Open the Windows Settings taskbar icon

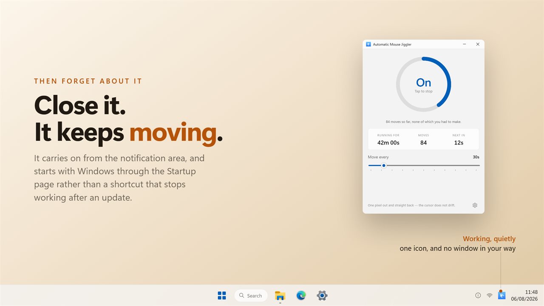322,295
